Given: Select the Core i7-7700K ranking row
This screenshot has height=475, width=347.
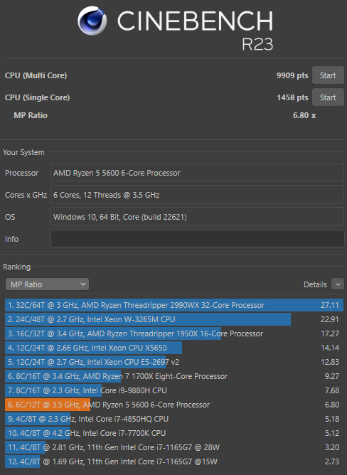Looking at the screenshot, I should point(174,434).
